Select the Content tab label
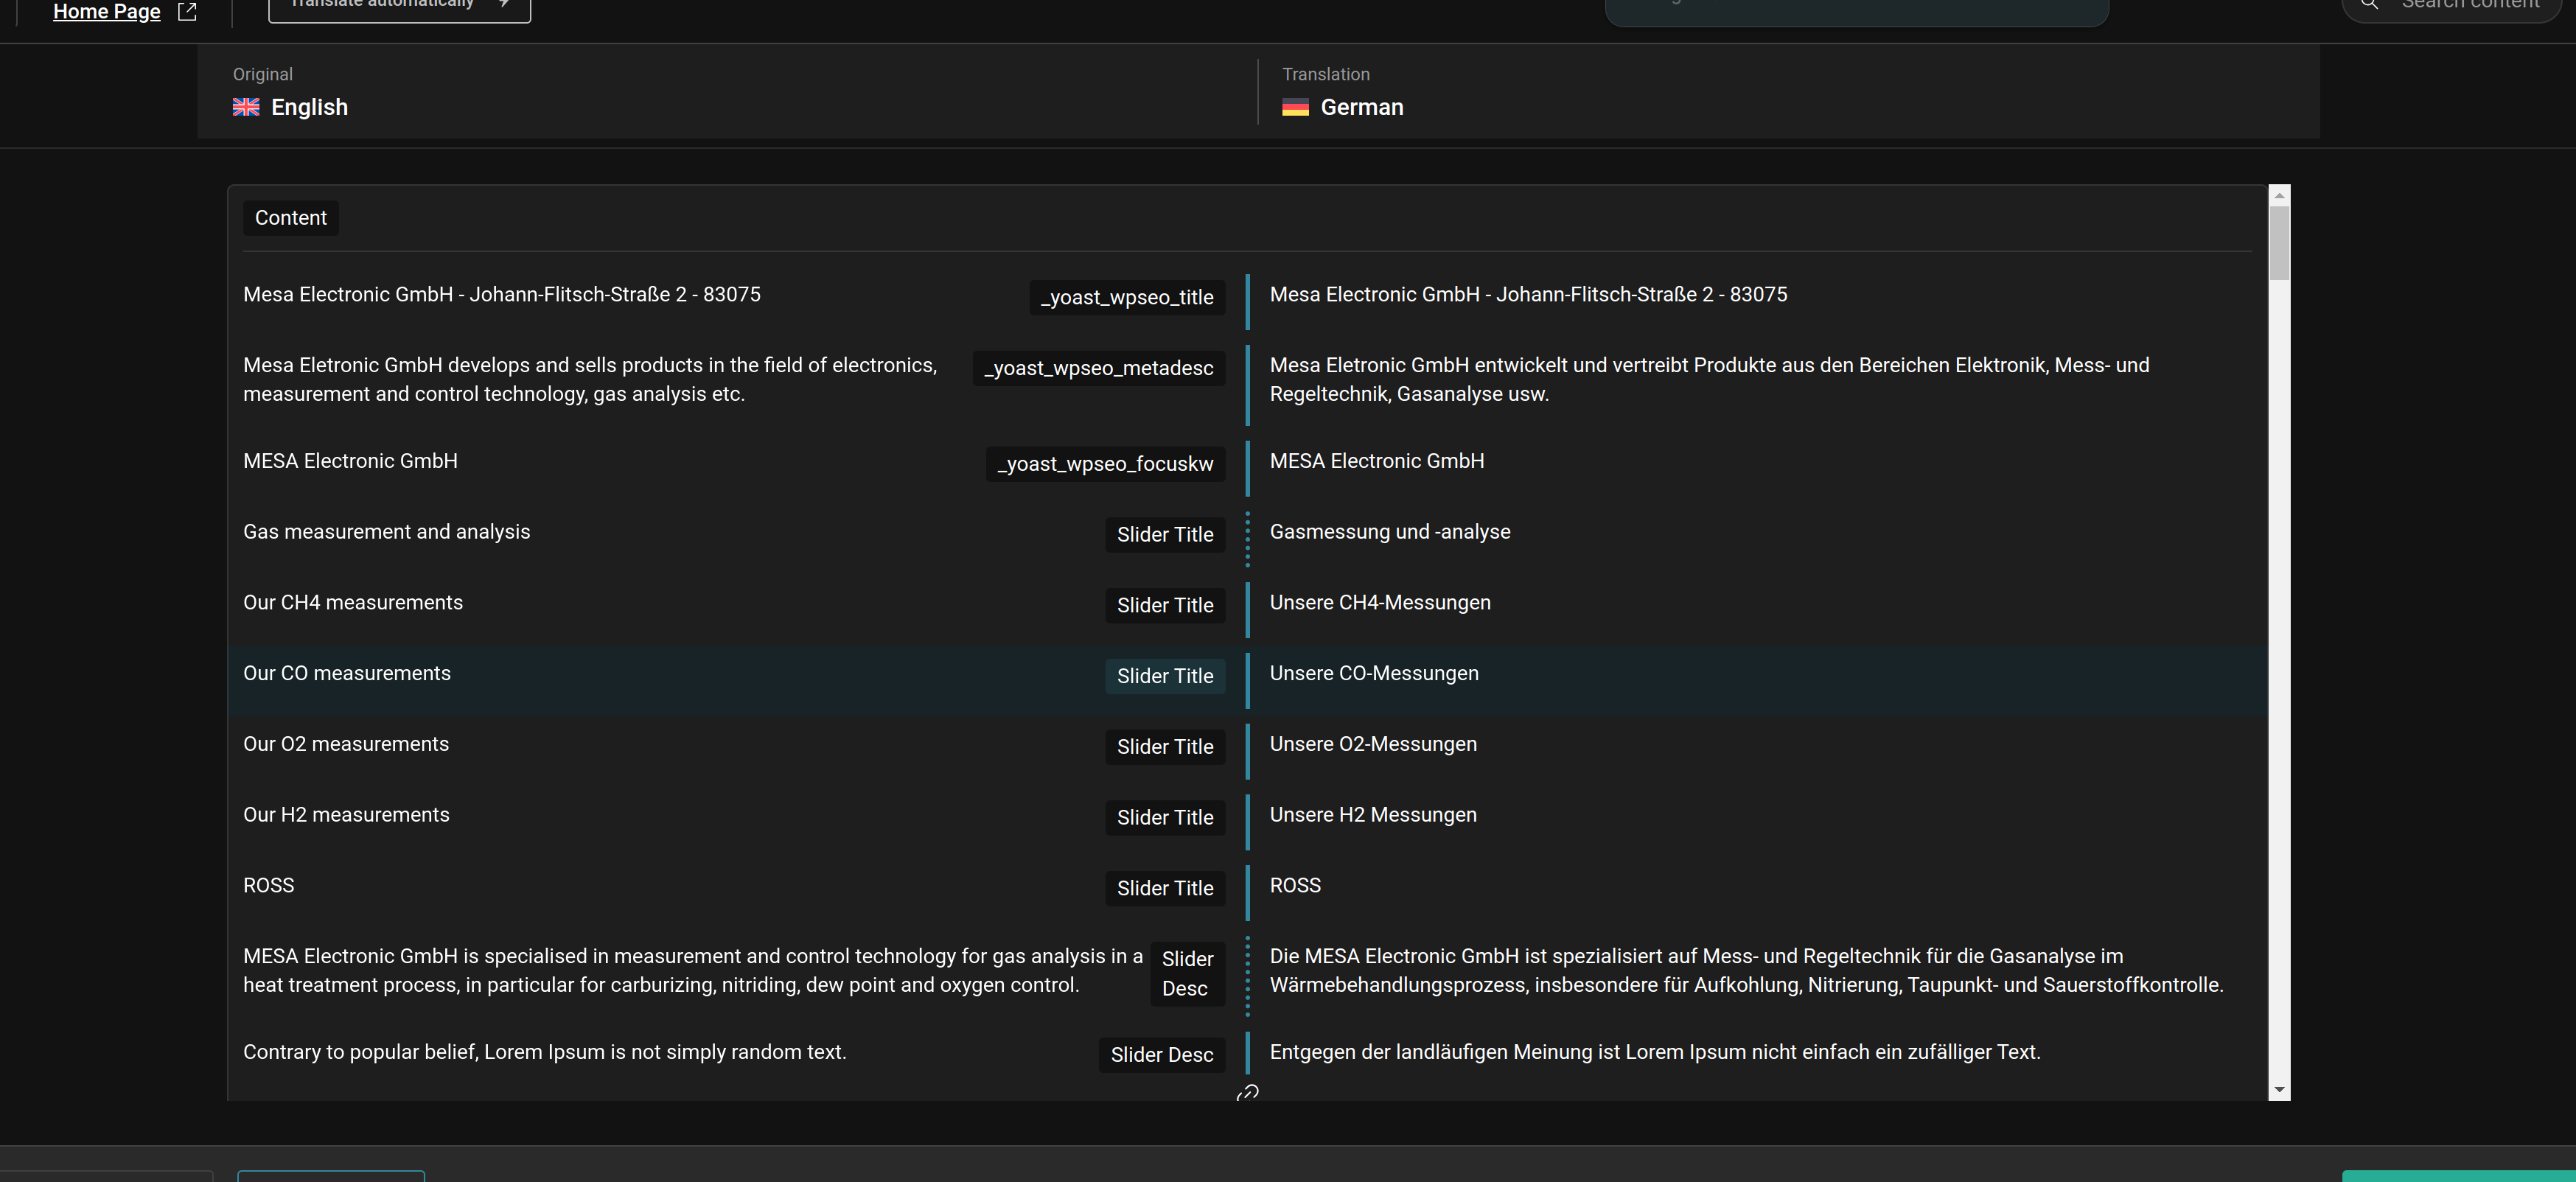The width and height of the screenshot is (2576, 1182). [x=290, y=218]
